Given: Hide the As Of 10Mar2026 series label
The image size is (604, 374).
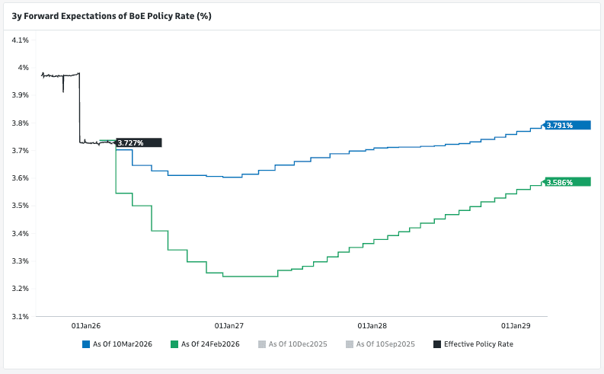Looking at the screenshot, I should 123,344.
